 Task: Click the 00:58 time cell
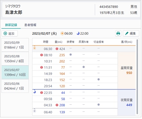[48, 99]
